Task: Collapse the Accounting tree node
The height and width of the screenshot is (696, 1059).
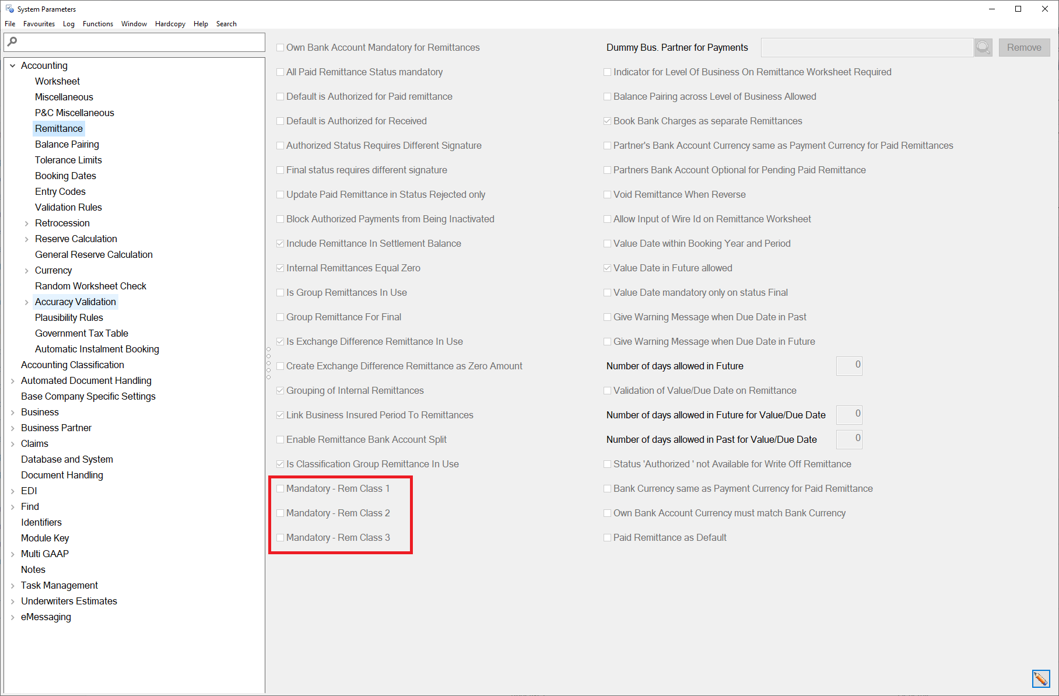Action: pyautogui.click(x=12, y=65)
